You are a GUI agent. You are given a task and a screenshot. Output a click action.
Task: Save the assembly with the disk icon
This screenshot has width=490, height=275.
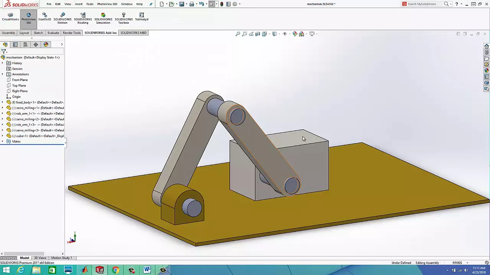coord(181,4)
